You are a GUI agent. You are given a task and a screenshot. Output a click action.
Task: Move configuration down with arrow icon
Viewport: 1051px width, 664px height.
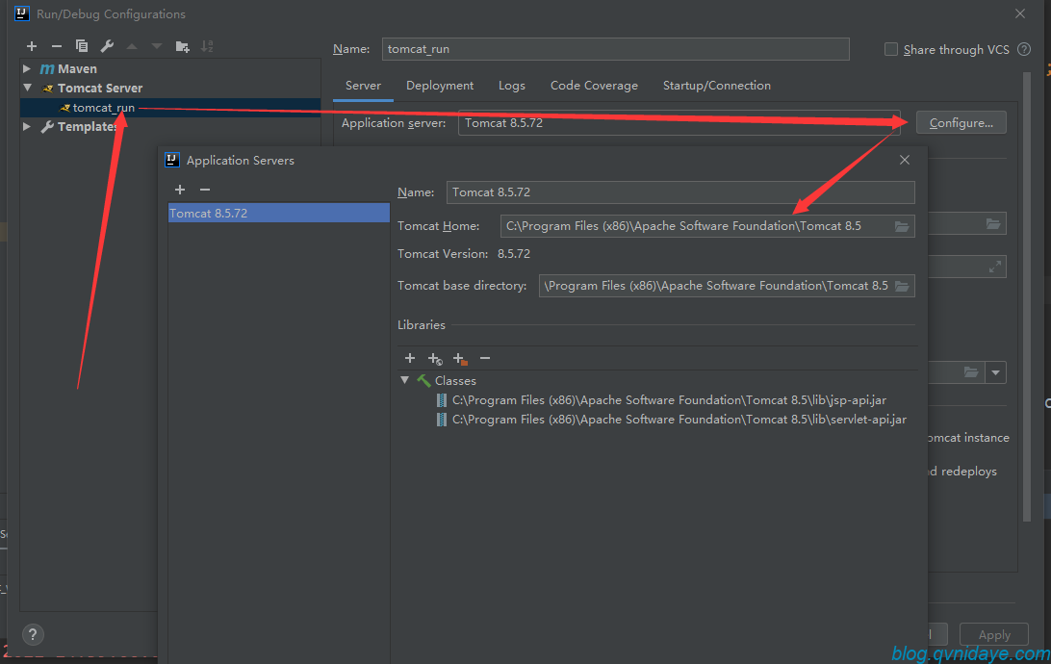pyautogui.click(x=157, y=46)
